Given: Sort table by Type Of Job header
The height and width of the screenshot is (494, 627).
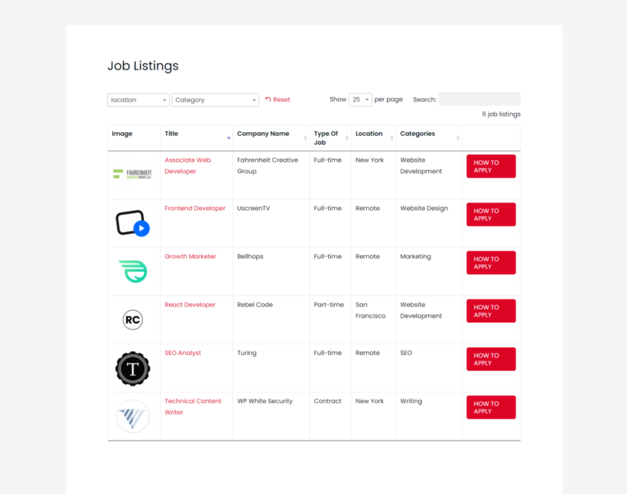Looking at the screenshot, I should [x=326, y=138].
